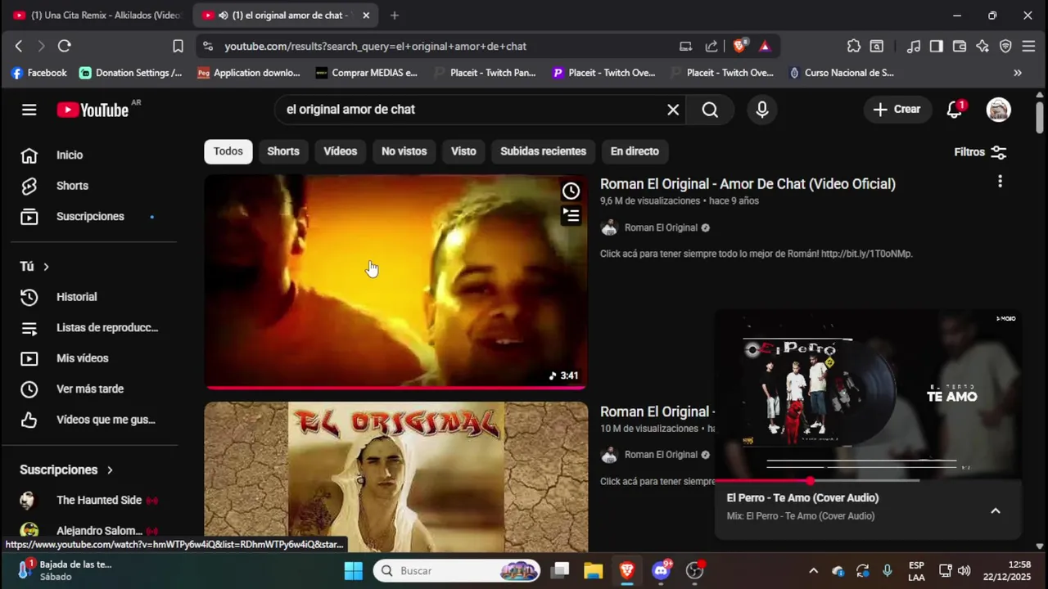This screenshot has height=589, width=1048.
Task: Open Roman El Original channel under first video
Action: (x=660, y=227)
